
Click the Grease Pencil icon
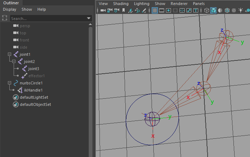[144, 10]
